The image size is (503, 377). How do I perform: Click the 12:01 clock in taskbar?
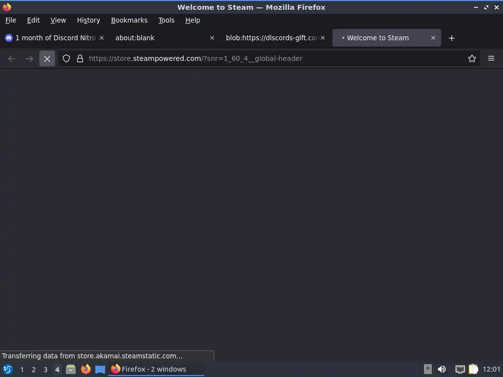pyautogui.click(x=491, y=369)
